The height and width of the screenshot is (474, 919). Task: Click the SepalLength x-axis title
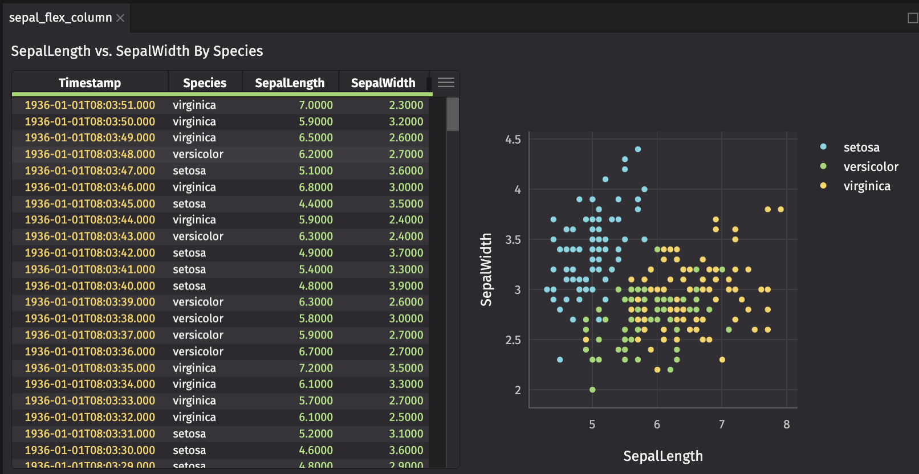point(662,456)
